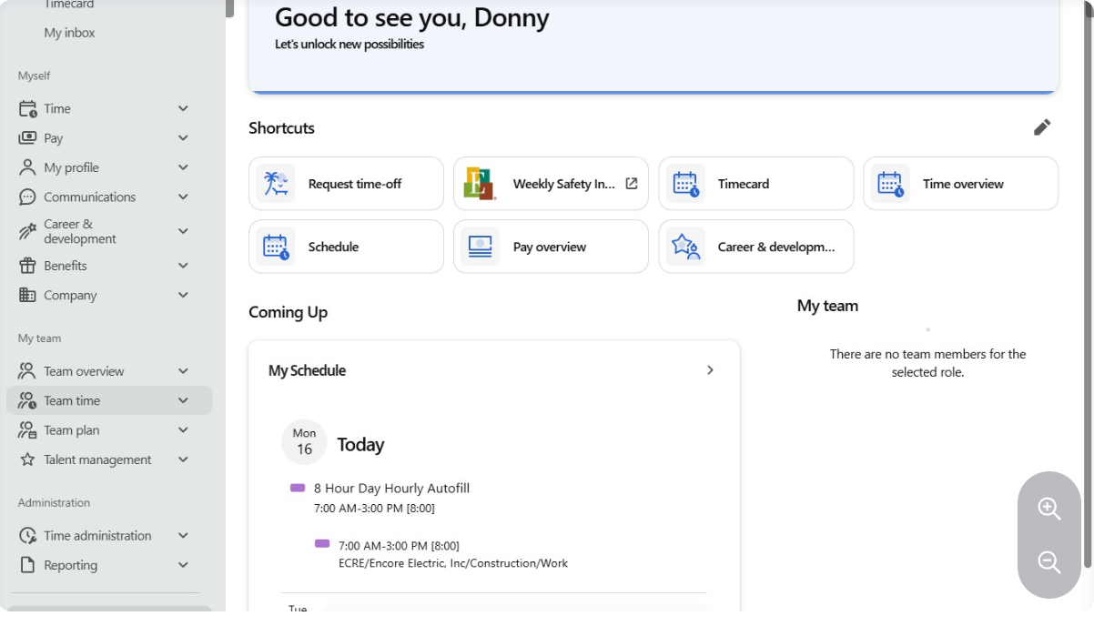The height and width of the screenshot is (636, 1094).
Task: Click the Career & development sidebar icon
Action: [x=27, y=231]
